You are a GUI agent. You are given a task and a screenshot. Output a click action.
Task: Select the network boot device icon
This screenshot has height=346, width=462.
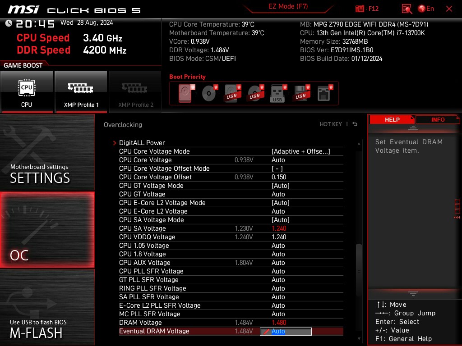325,93
